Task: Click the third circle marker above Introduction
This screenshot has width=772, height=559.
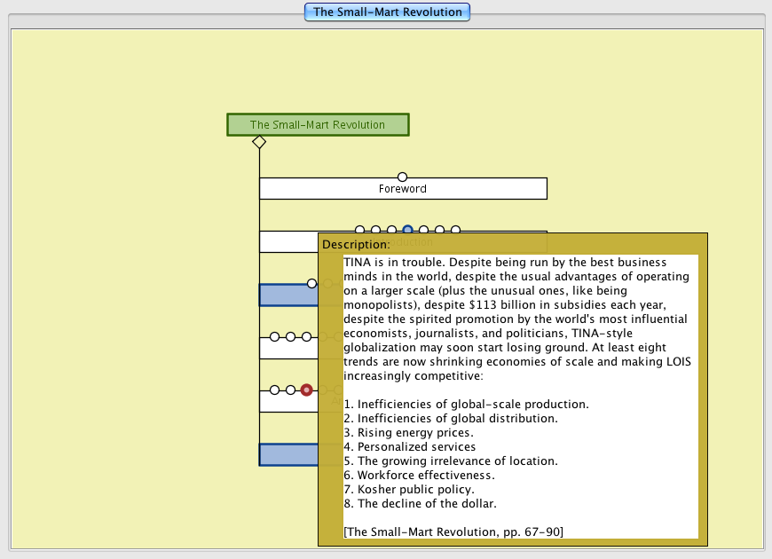Action: (x=391, y=231)
